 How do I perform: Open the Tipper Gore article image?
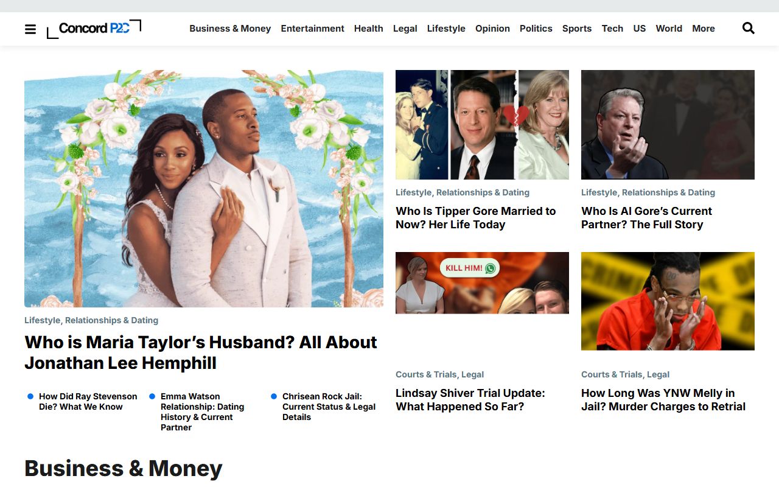coord(482,125)
